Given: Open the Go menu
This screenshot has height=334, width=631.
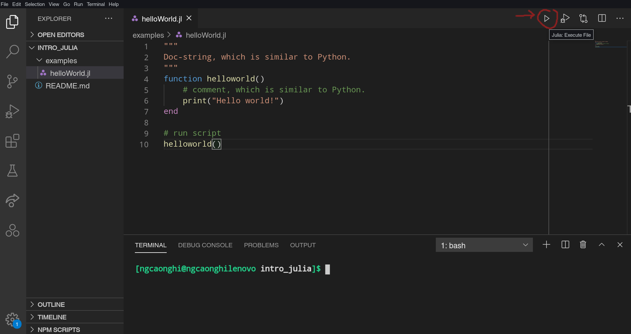Looking at the screenshot, I should tap(67, 4).
